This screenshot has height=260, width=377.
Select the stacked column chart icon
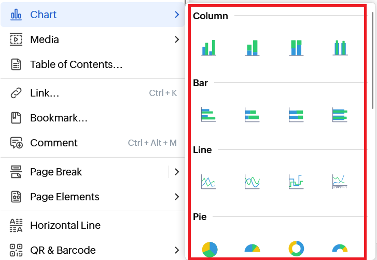tap(252, 48)
